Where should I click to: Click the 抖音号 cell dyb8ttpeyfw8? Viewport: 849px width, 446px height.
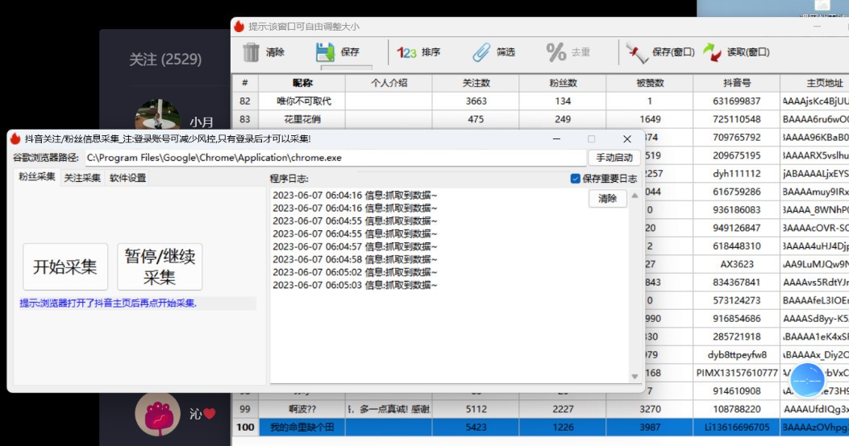point(736,355)
